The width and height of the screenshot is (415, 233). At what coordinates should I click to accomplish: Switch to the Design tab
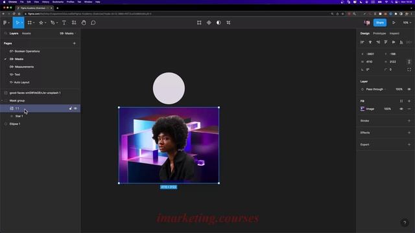[364, 34]
